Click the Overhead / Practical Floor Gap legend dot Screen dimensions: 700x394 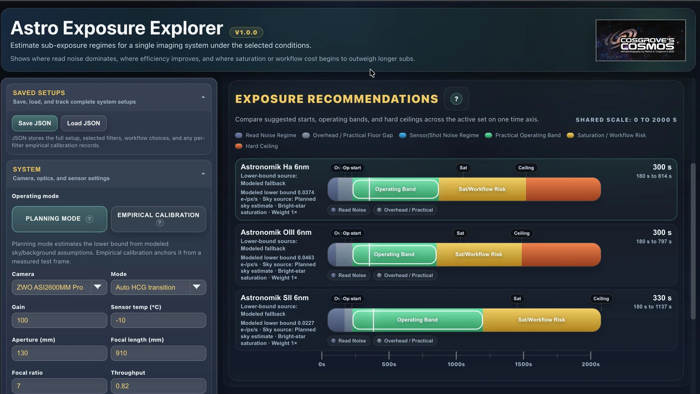306,135
